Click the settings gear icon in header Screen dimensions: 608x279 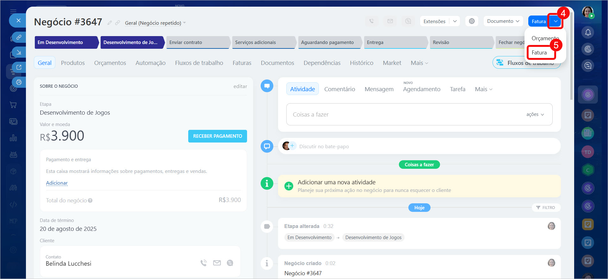[472, 21]
